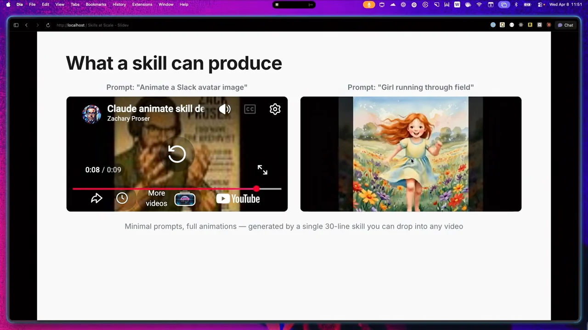Image resolution: width=588 pixels, height=330 pixels.
Task: Open the File menu
Action: point(32,5)
